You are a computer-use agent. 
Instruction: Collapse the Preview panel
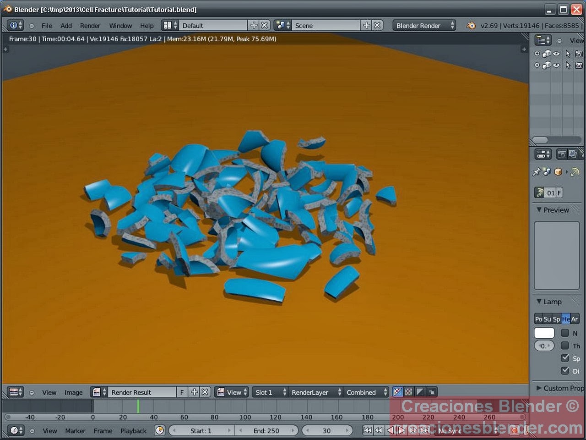tap(539, 210)
